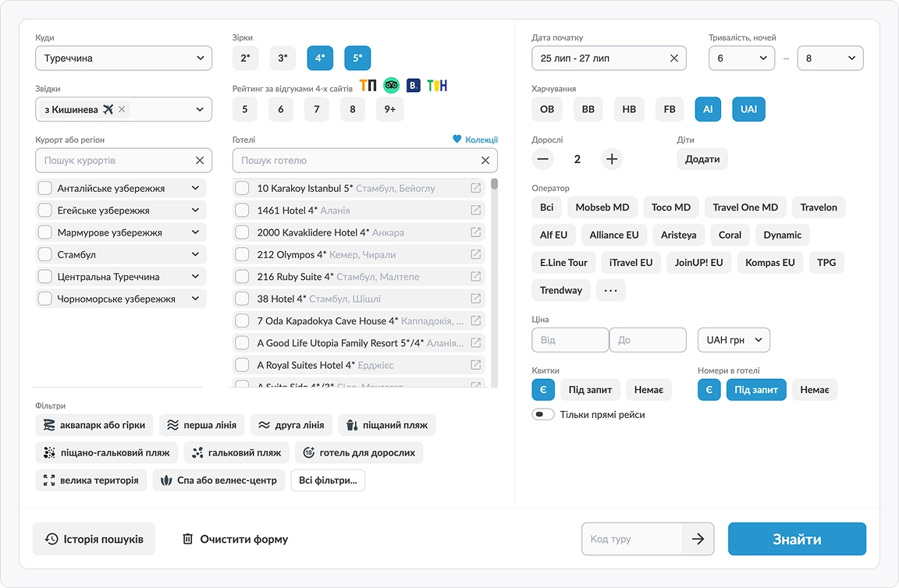Click the Знайти search button

point(797,538)
